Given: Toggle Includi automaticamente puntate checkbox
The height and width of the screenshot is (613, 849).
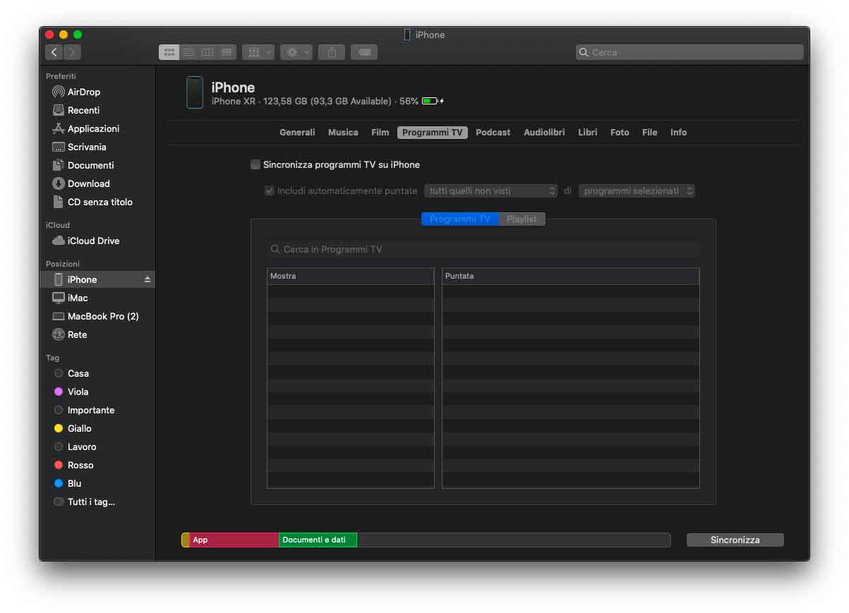Looking at the screenshot, I should pos(270,190).
